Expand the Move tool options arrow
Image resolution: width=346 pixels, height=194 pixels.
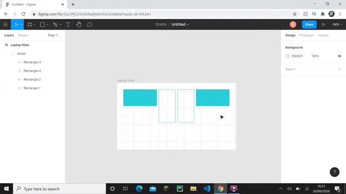tap(22, 24)
